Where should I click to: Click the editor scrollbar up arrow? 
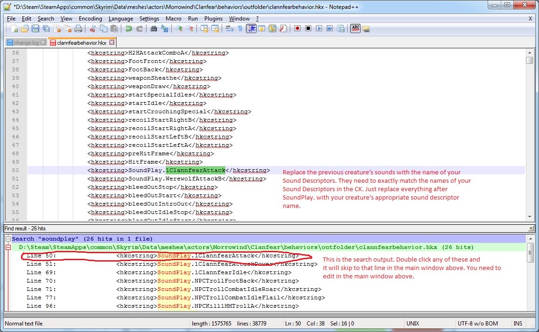click(x=529, y=53)
